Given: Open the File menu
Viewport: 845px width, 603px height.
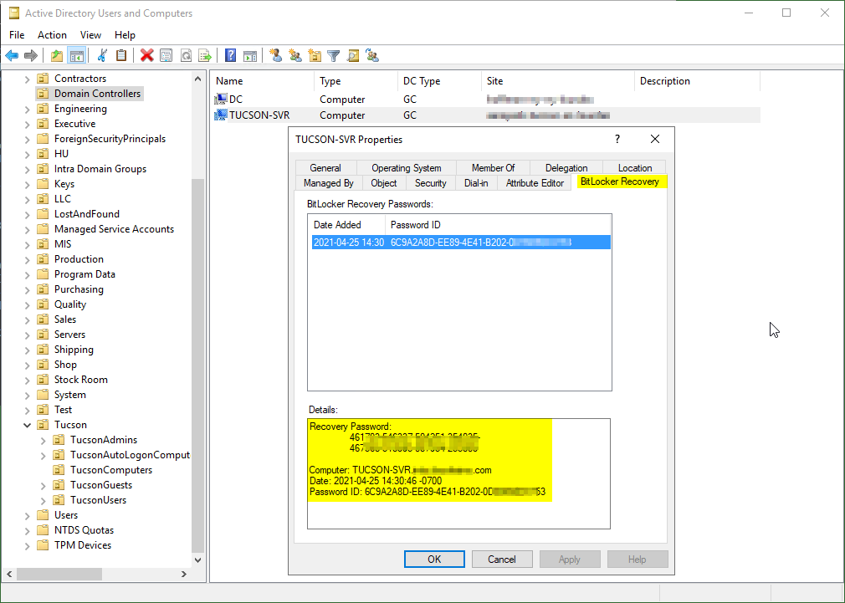Looking at the screenshot, I should [17, 34].
